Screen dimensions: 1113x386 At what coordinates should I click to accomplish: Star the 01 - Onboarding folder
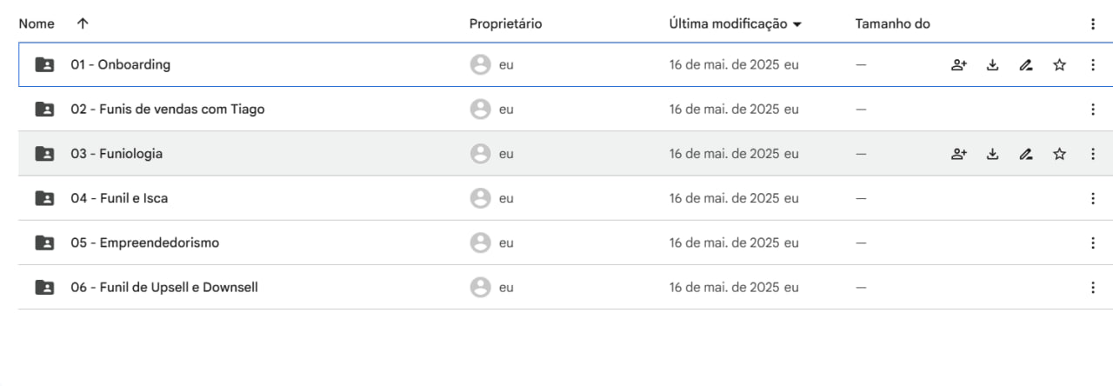coord(1059,64)
